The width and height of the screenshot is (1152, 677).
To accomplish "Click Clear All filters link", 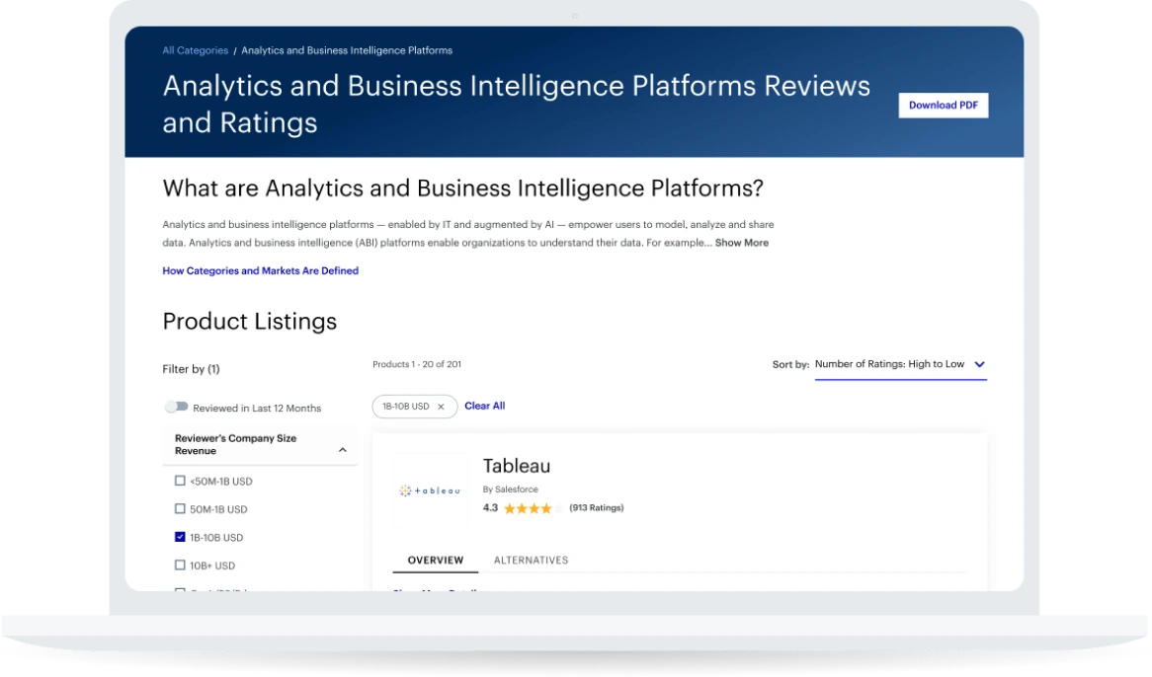I will pyautogui.click(x=484, y=406).
